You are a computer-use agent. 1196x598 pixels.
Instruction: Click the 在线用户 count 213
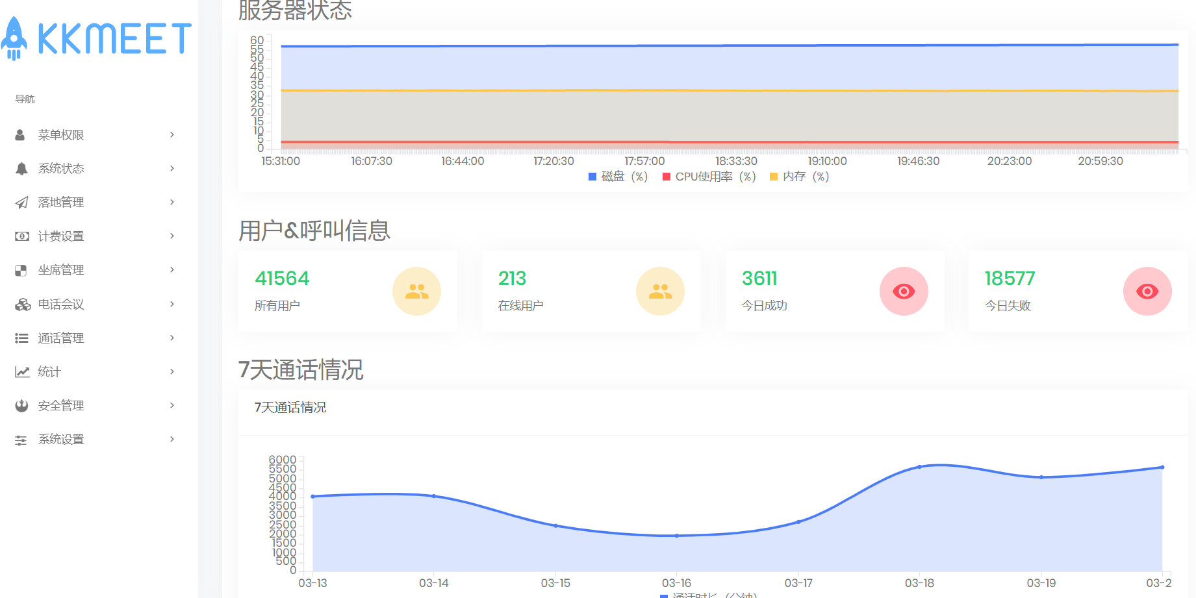(511, 278)
